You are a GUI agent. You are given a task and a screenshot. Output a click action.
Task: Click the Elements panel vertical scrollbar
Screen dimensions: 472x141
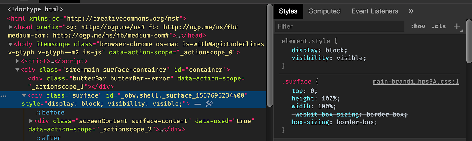click(x=270, y=56)
